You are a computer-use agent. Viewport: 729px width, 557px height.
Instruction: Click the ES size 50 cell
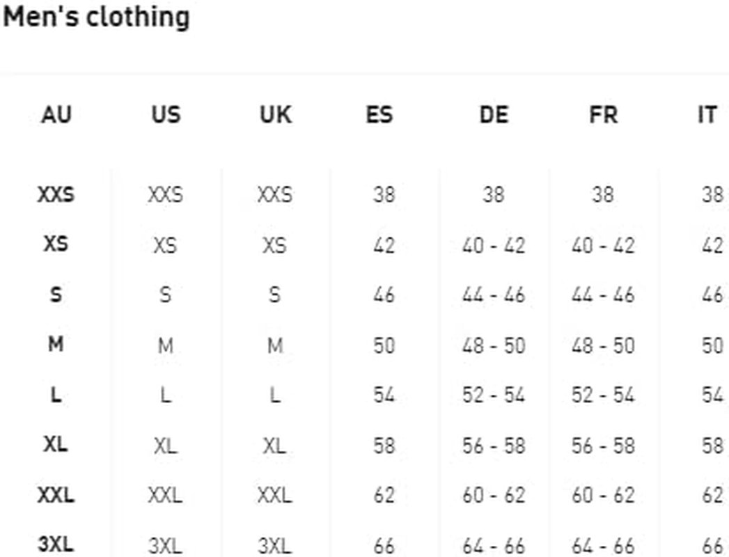coord(384,345)
